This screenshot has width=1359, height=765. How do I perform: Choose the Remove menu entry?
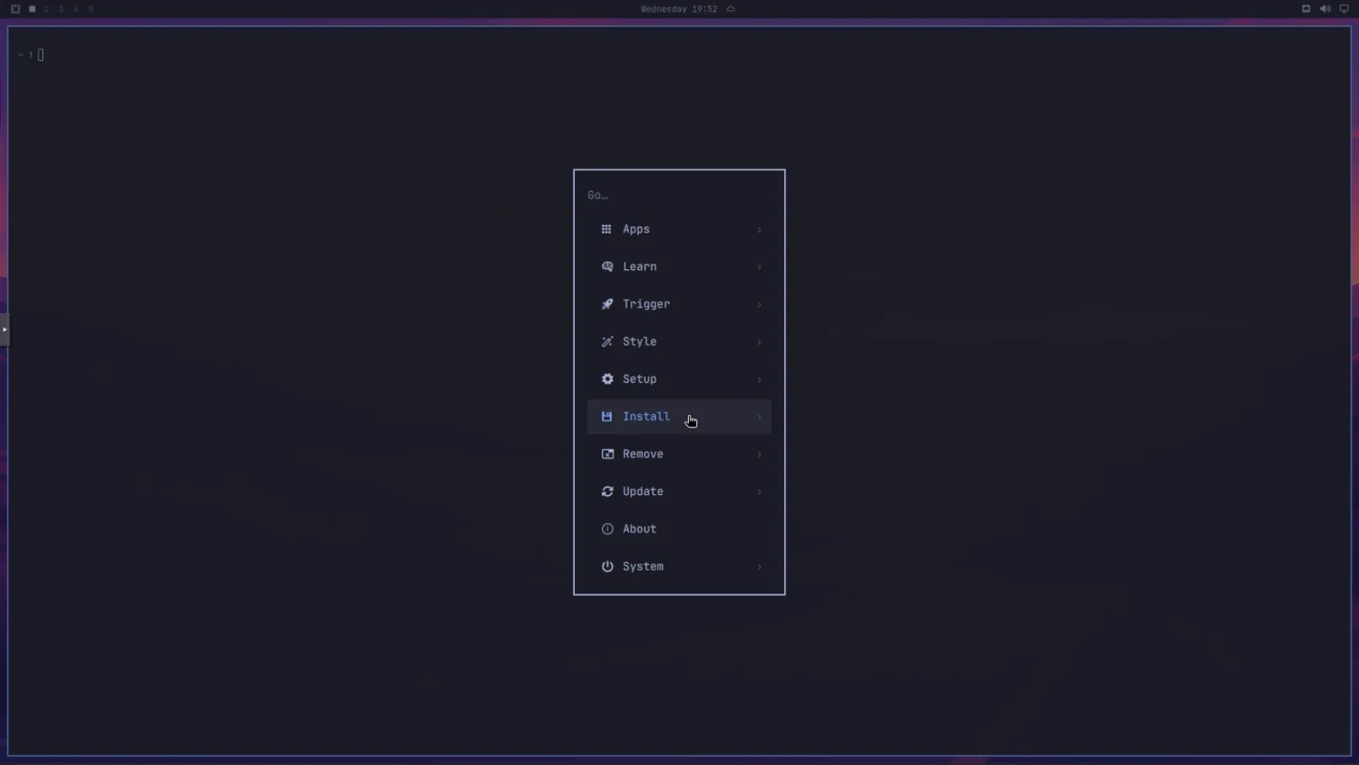click(679, 453)
